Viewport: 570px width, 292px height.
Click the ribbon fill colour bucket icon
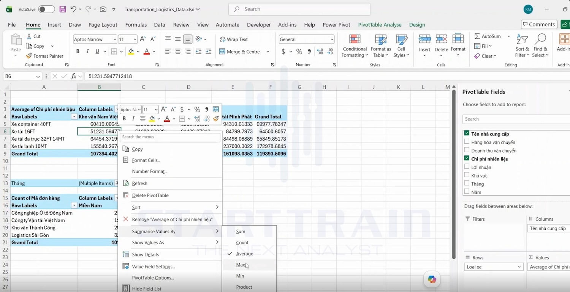131,51
